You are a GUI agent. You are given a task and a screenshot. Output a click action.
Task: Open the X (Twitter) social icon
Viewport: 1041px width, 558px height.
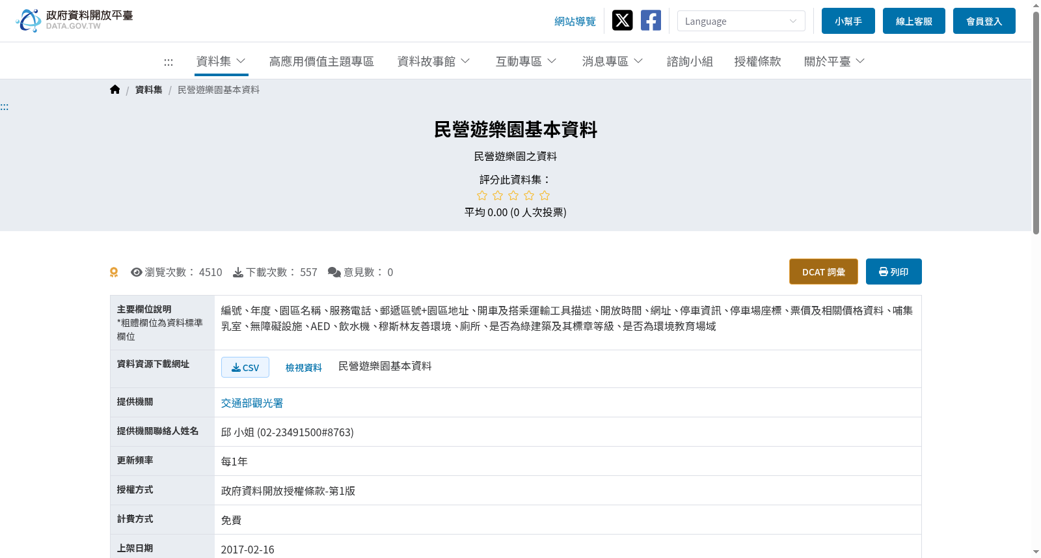tap(622, 21)
